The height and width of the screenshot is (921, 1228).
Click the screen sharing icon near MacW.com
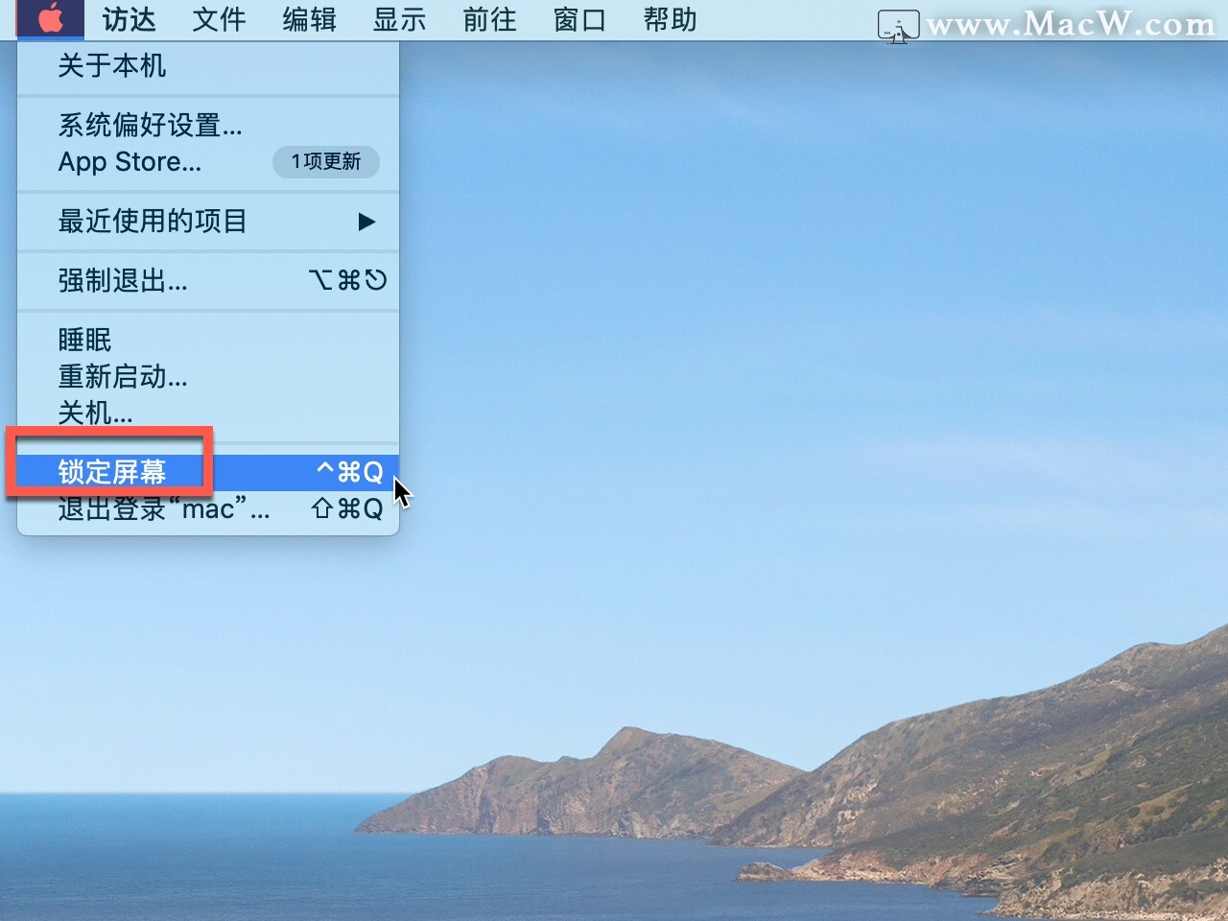[896, 25]
